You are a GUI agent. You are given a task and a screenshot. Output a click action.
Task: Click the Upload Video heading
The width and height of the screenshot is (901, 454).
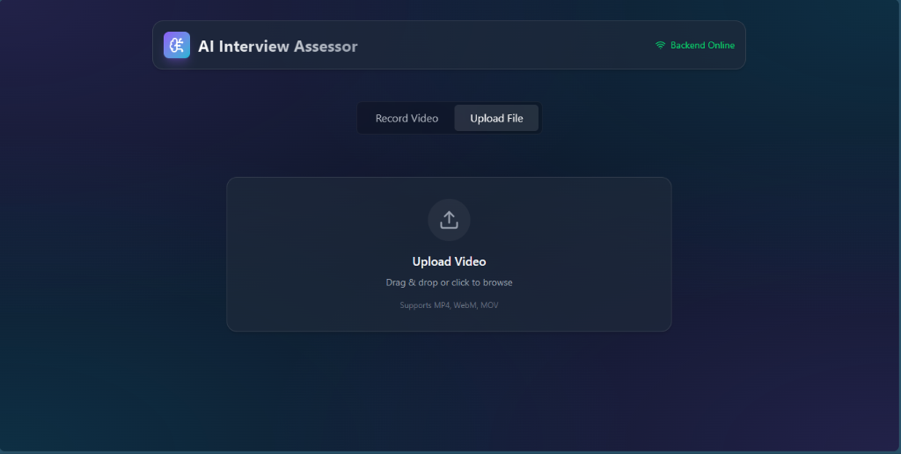[x=449, y=261]
